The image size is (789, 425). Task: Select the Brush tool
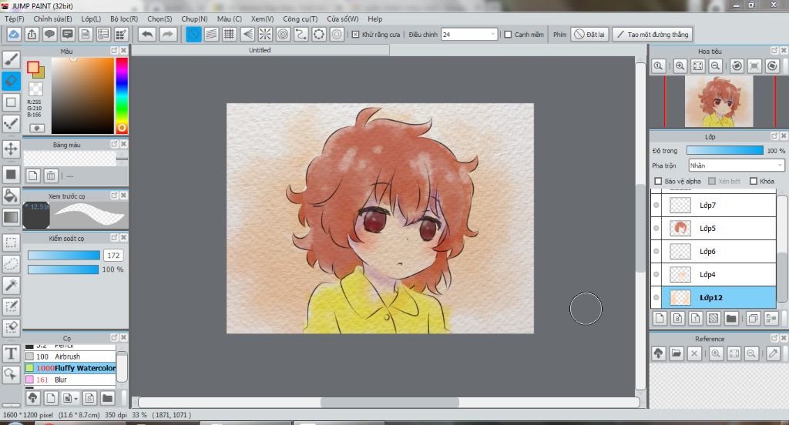tap(11, 59)
